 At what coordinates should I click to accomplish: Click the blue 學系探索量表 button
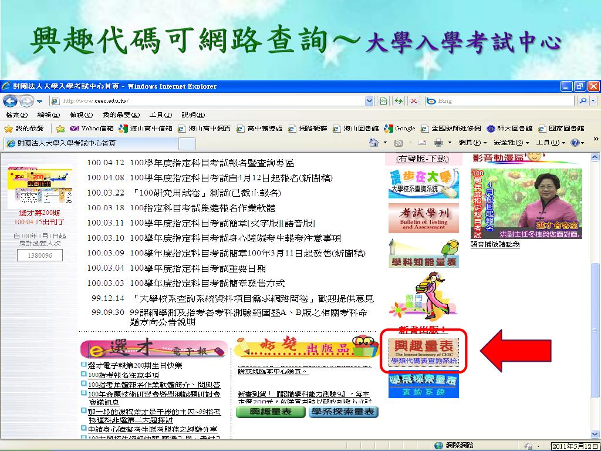click(x=343, y=412)
